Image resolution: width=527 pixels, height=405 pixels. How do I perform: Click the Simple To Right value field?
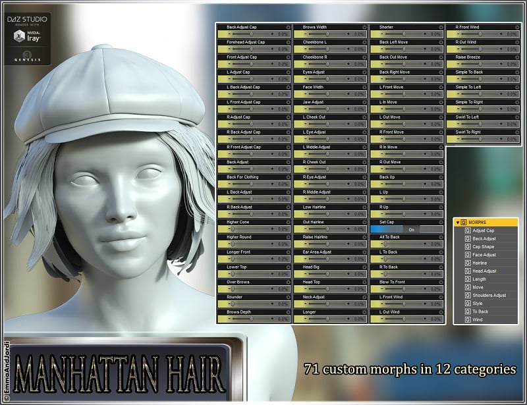pos(512,109)
